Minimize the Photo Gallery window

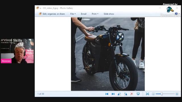point(160,8)
